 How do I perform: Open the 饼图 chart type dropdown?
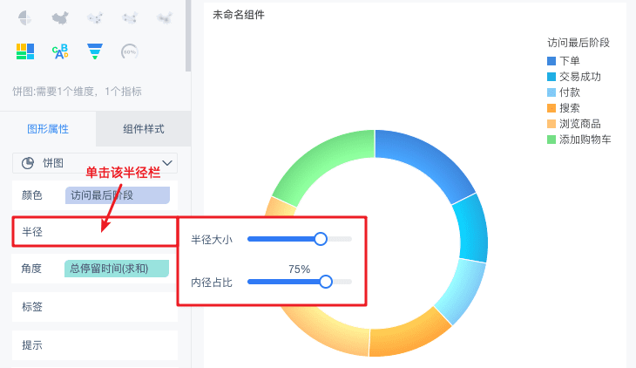[95, 163]
